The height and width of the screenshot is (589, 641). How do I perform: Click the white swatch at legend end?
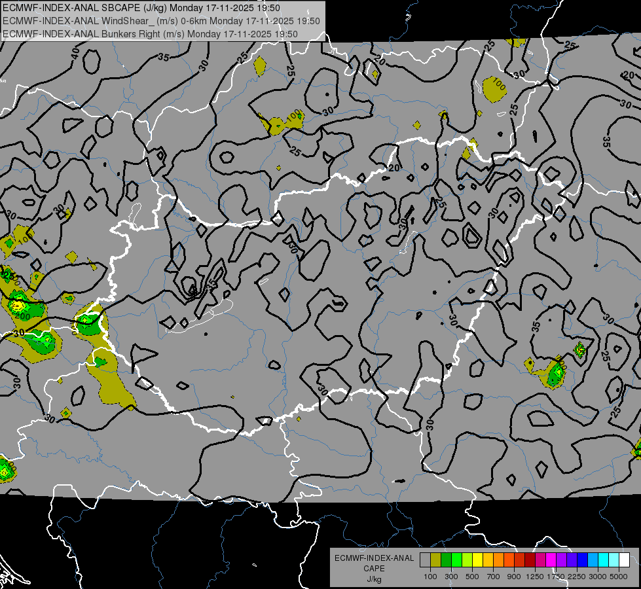click(624, 560)
